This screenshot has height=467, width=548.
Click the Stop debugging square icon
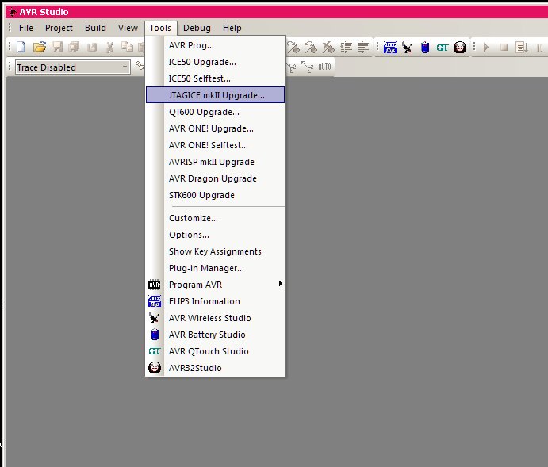coord(504,47)
